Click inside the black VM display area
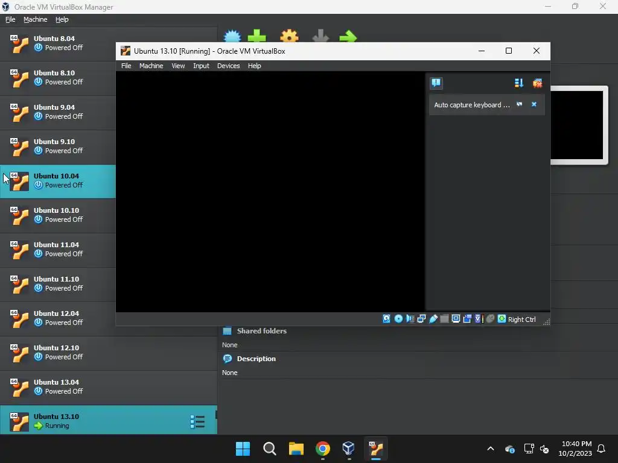The height and width of the screenshot is (463, 618). [270, 192]
